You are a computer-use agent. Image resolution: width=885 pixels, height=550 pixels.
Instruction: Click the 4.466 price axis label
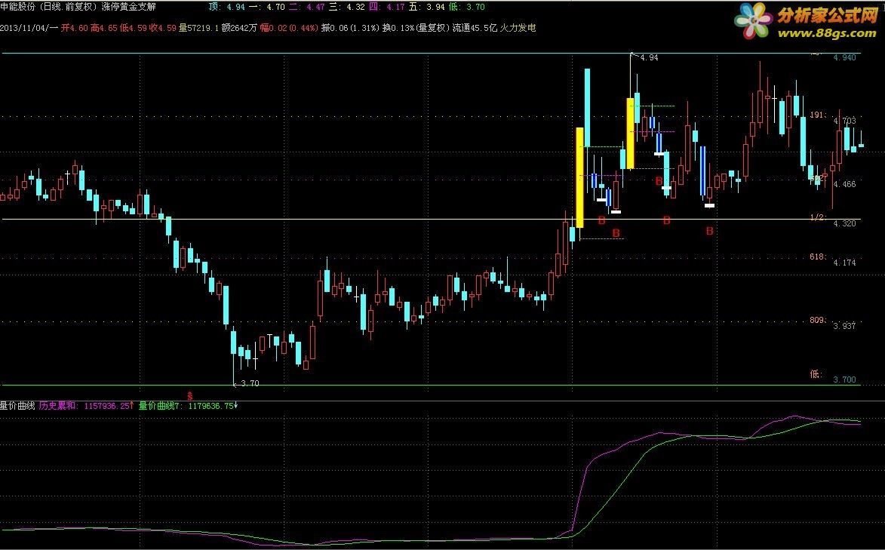click(x=845, y=184)
